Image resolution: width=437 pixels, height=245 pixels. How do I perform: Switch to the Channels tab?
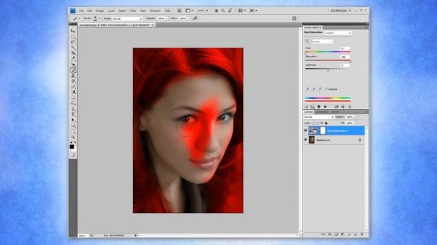[x=322, y=112]
